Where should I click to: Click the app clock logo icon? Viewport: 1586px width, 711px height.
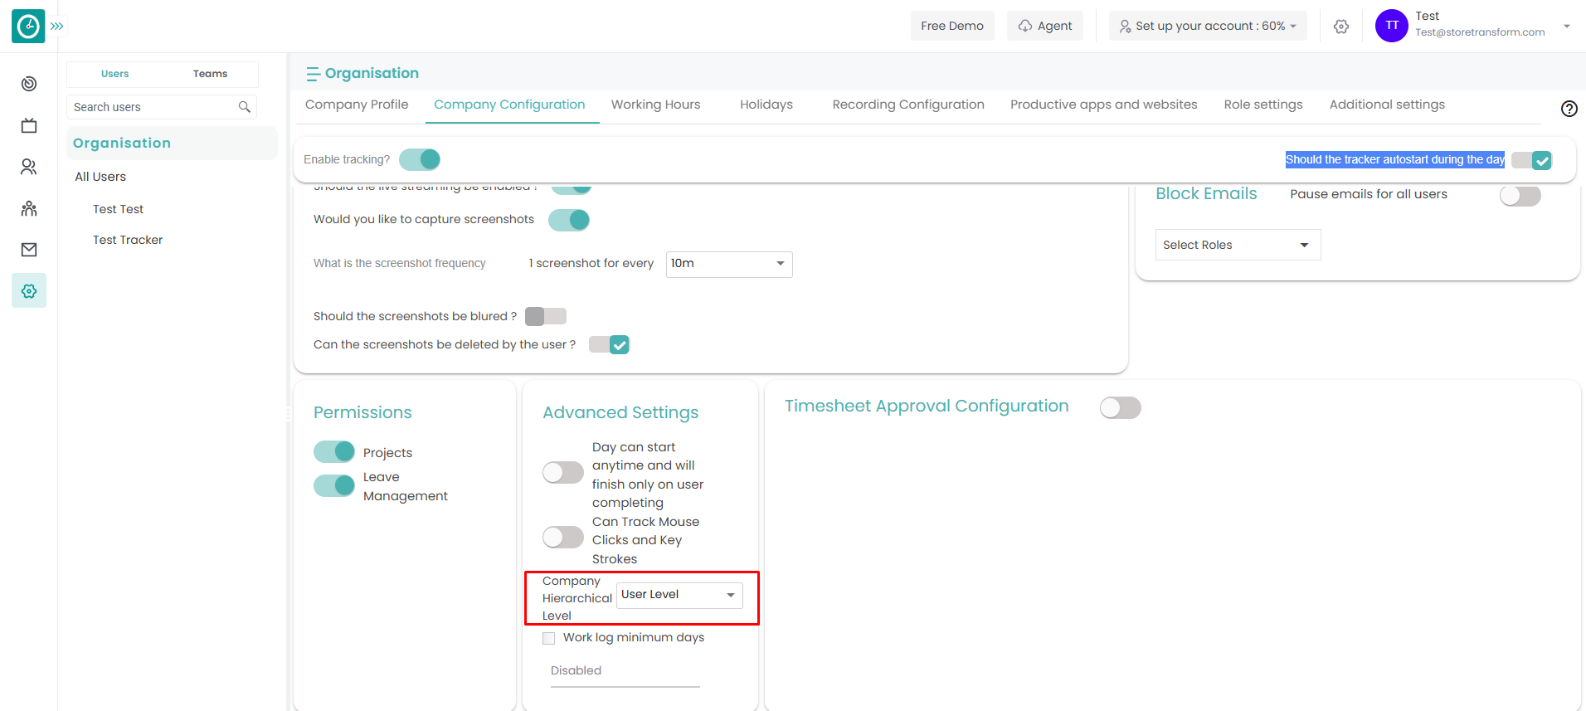click(28, 27)
